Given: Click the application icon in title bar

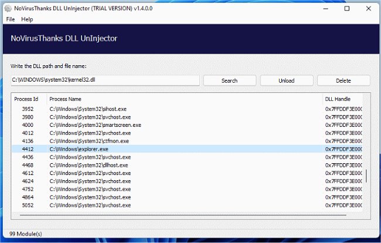Looking at the screenshot, I should [8, 9].
